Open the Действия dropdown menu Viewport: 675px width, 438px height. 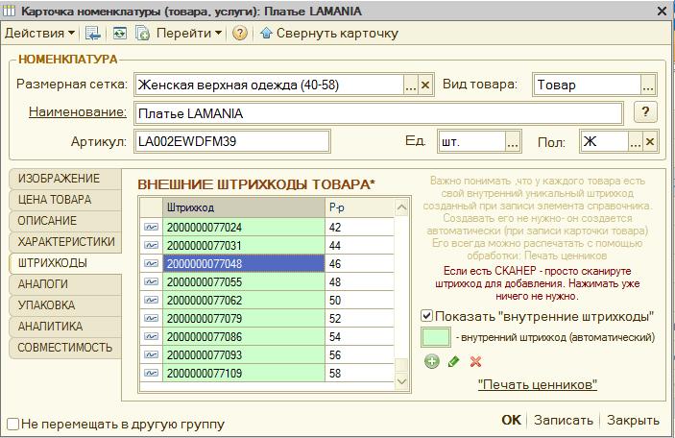(39, 34)
